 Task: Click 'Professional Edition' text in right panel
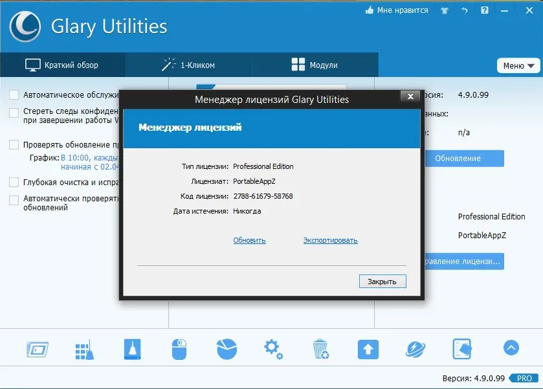click(x=491, y=216)
